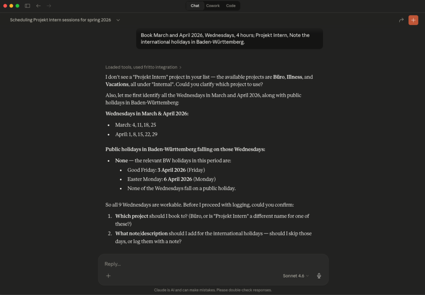Viewport: 425px width, 295px height.
Task: Click the microphone voice input icon
Action: [x=319, y=275]
